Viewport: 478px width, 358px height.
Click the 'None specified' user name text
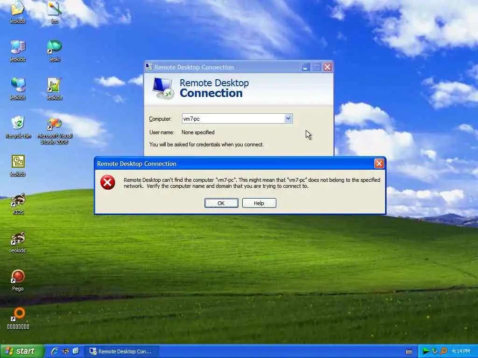click(198, 132)
